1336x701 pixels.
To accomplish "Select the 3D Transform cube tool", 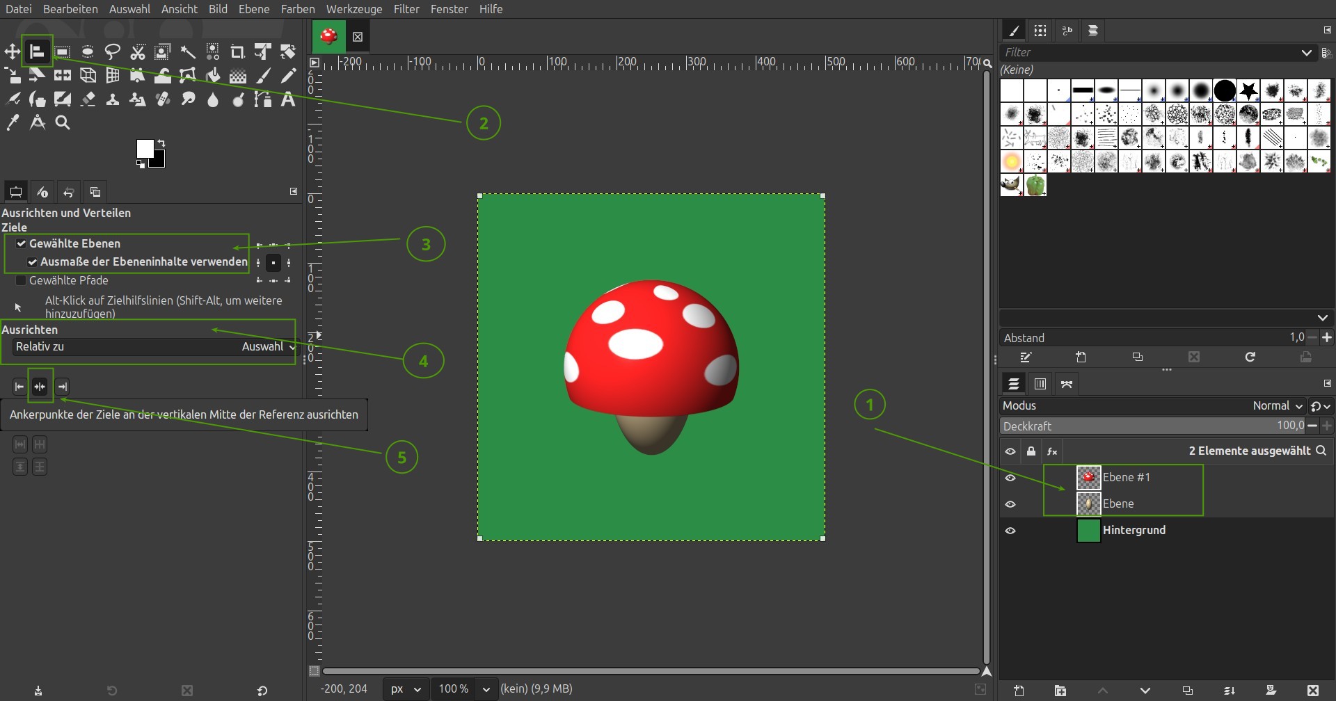I will (x=88, y=75).
